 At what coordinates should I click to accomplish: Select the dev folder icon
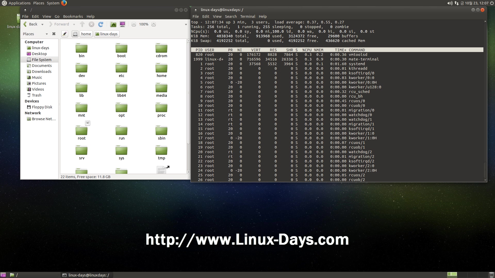[81, 68]
